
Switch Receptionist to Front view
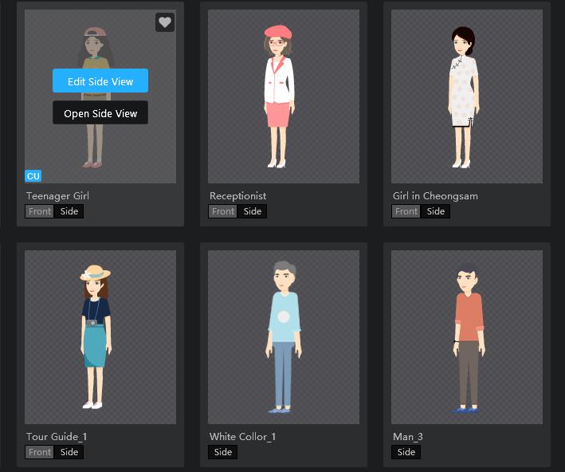tap(223, 211)
